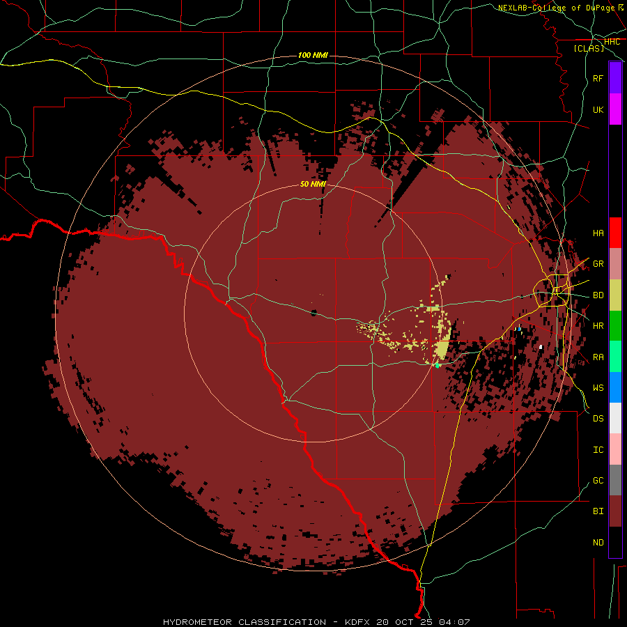Click the "GC" legend label
Image resolution: width=627 pixels, height=627 pixels.
[598, 481]
